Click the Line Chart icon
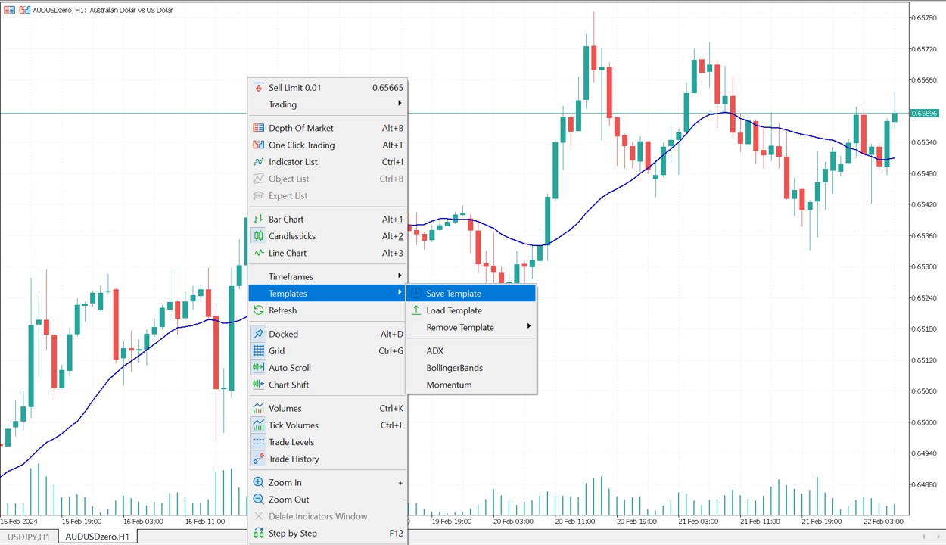The height and width of the screenshot is (545, 946). click(x=259, y=254)
